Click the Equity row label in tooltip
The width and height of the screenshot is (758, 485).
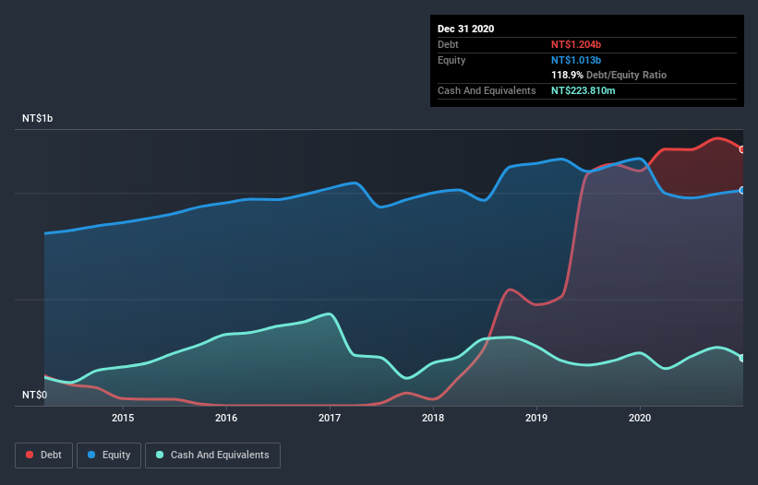451,60
